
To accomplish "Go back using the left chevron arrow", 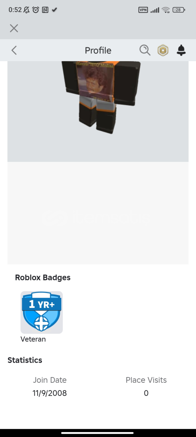I will click(14, 51).
